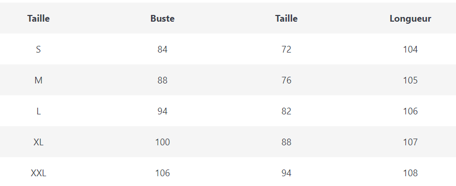Click length value 105 in M row
The width and height of the screenshot is (456, 186).
tap(411, 80)
